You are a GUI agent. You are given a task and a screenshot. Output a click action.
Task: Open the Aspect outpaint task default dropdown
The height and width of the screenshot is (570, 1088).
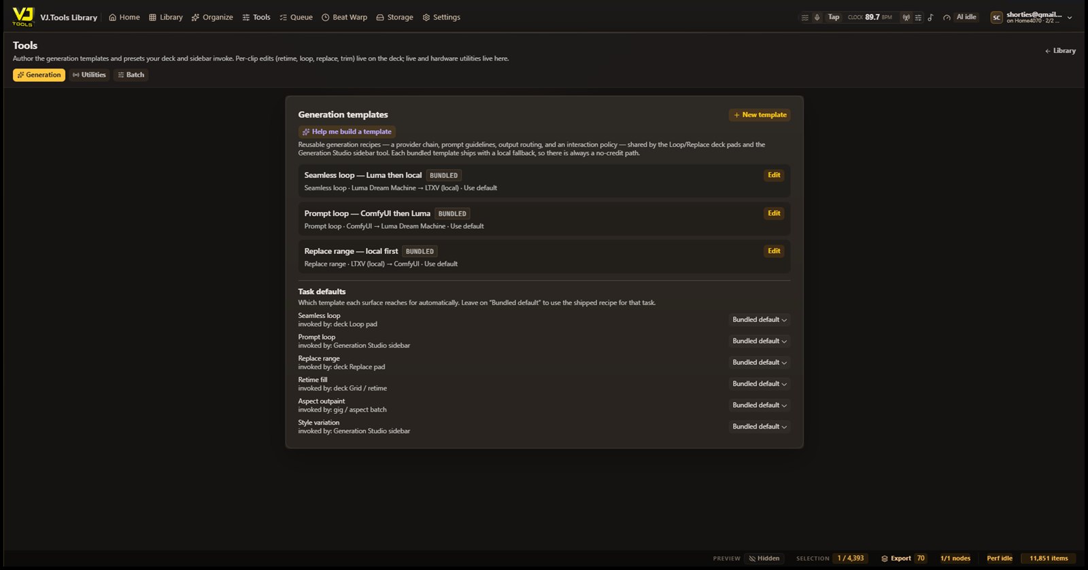tap(759, 406)
